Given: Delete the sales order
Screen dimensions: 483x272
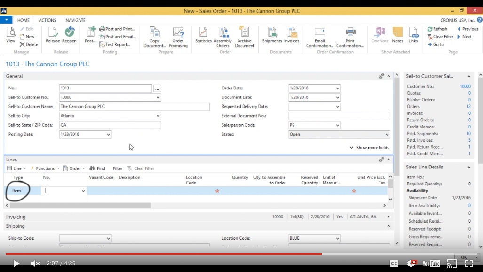Looking at the screenshot, I should tap(29, 44).
